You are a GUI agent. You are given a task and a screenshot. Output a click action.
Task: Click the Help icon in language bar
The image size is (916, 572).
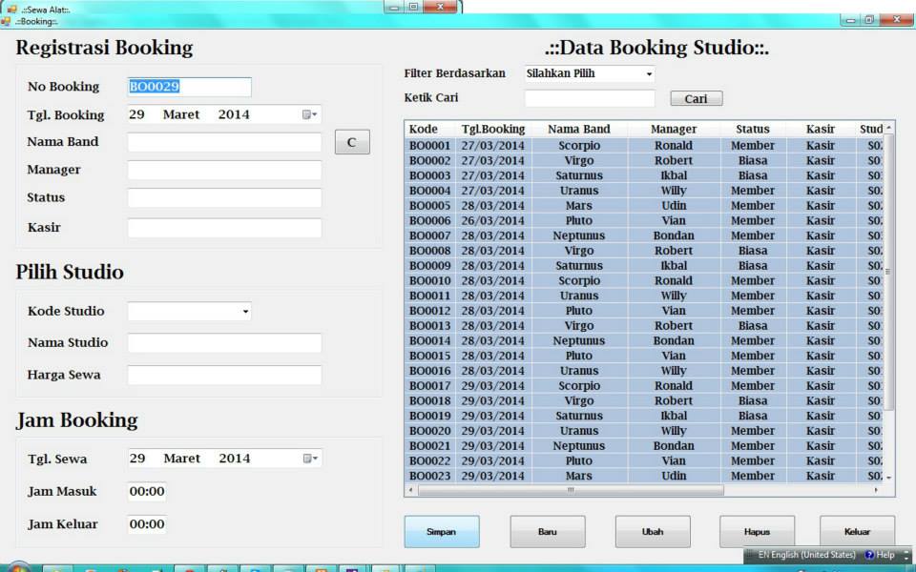pyautogui.click(x=869, y=555)
